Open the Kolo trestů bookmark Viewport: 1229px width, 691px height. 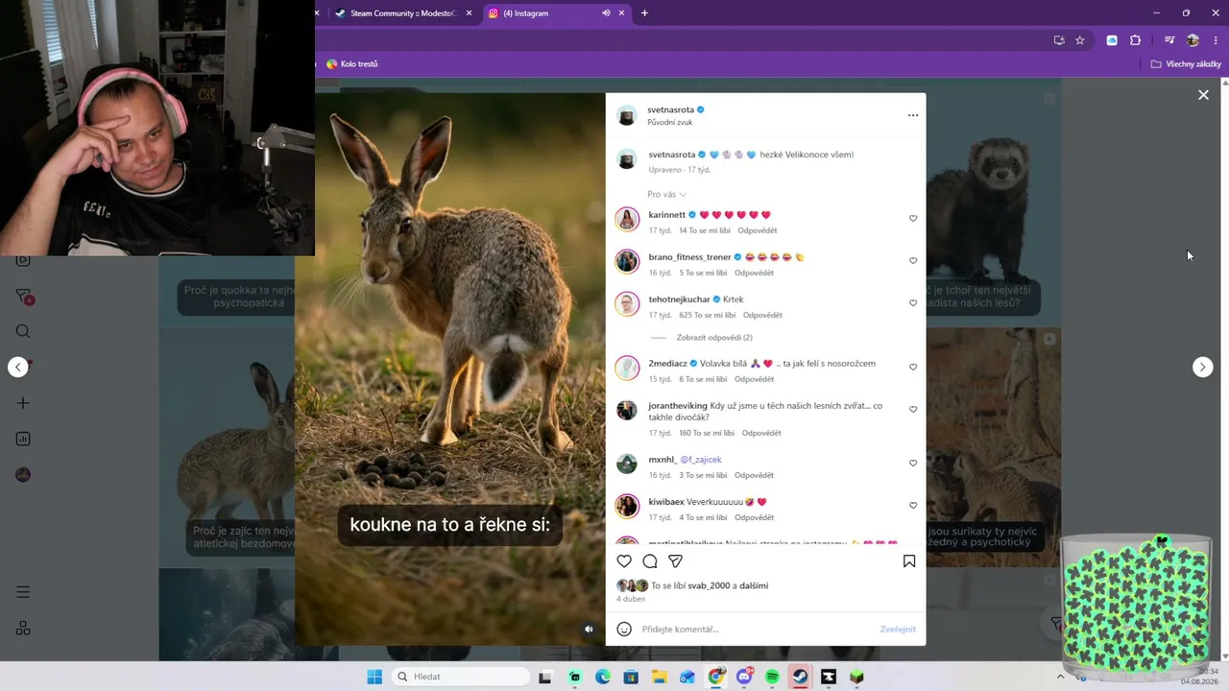click(x=352, y=64)
